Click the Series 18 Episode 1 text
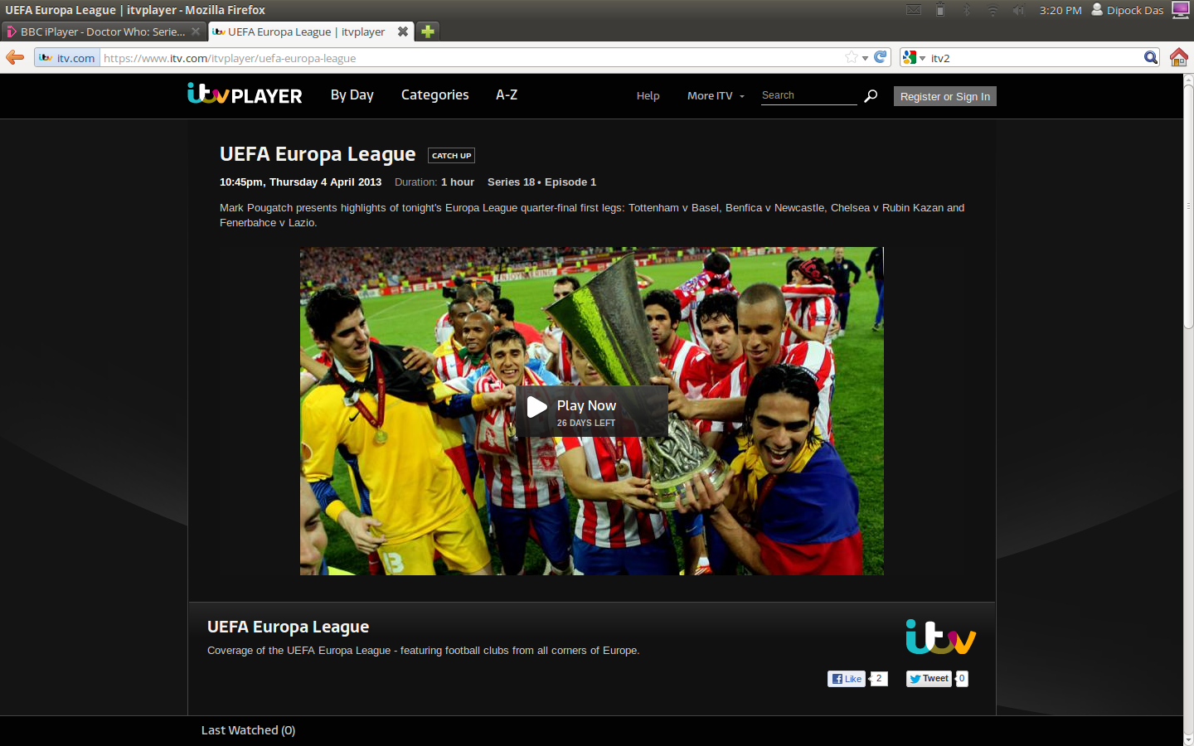This screenshot has width=1194, height=746. click(541, 182)
